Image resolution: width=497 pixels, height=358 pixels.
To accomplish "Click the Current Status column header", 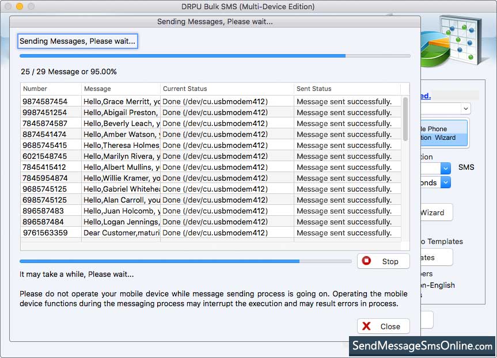I will [x=227, y=89].
